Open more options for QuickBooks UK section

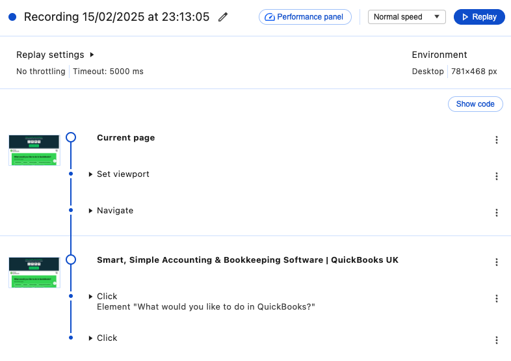point(496,262)
